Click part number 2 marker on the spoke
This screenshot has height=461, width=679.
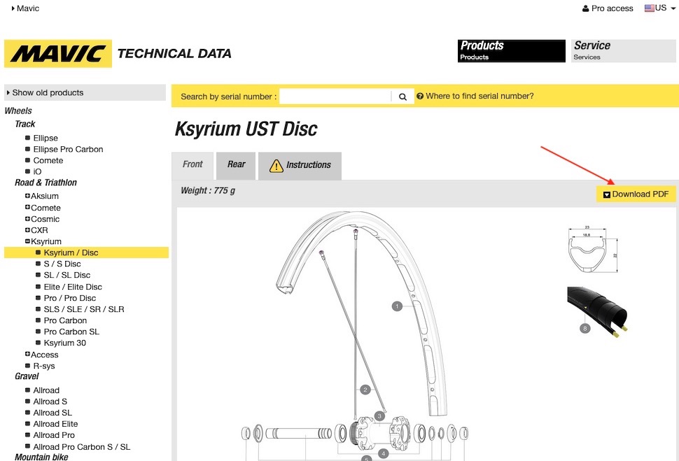click(x=365, y=390)
